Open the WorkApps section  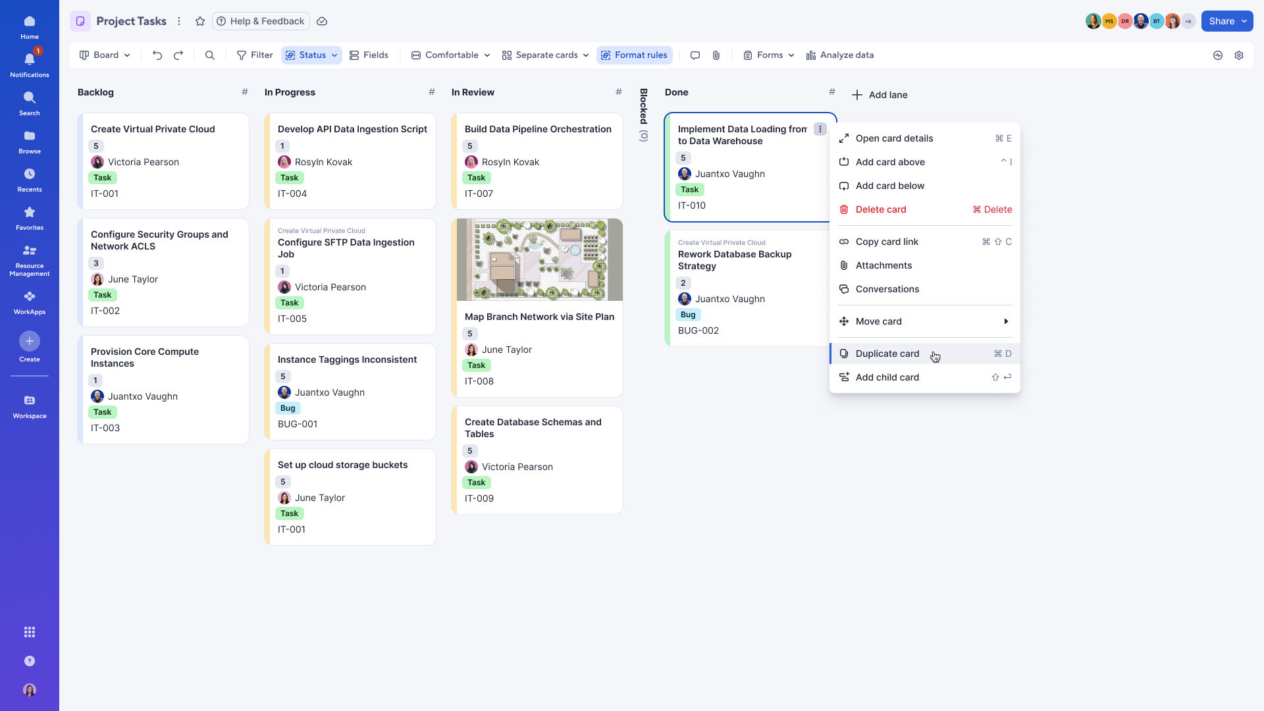(29, 301)
